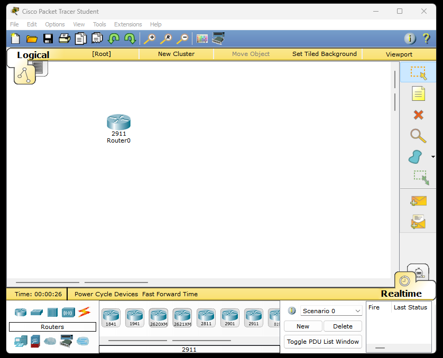The image size is (443, 358).
Task: Pick the 2621XM router model
Action: click(182, 318)
